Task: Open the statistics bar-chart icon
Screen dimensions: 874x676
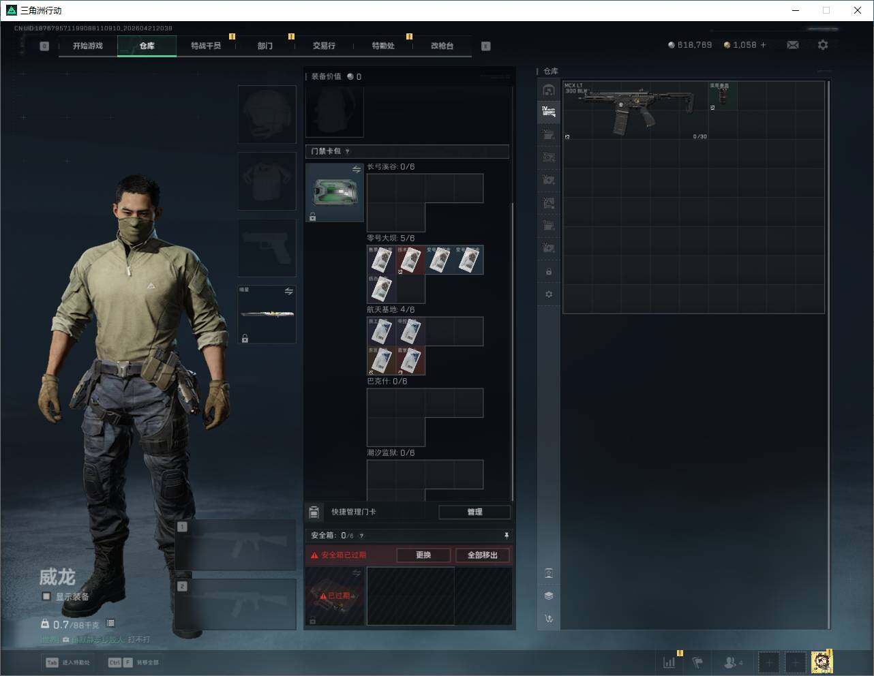Action: click(669, 662)
